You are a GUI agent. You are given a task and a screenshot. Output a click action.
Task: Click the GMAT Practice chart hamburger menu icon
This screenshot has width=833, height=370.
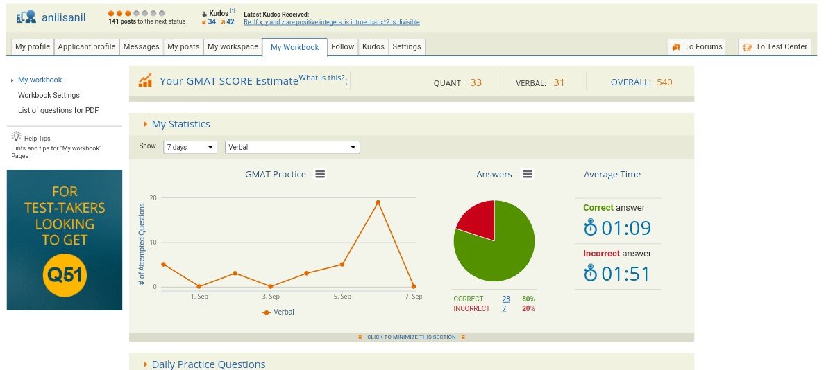pyautogui.click(x=320, y=175)
